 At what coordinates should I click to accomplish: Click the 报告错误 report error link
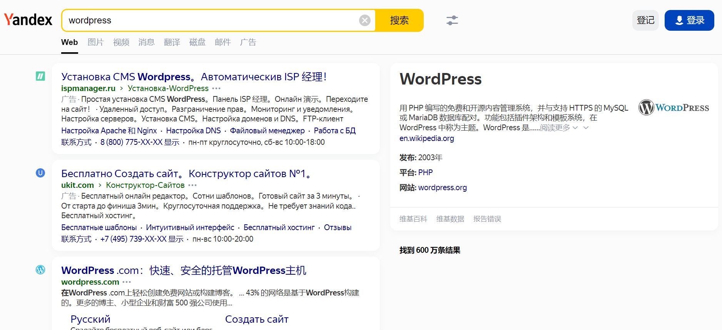(487, 219)
